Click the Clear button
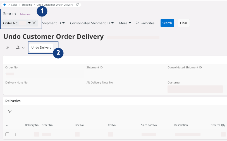This screenshot has height=141, width=227. [x=183, y=23]
